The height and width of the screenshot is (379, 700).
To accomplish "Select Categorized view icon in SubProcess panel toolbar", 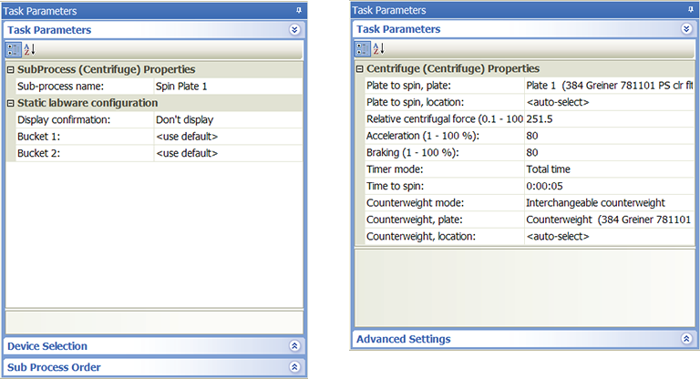I will (x=14, y=49).
